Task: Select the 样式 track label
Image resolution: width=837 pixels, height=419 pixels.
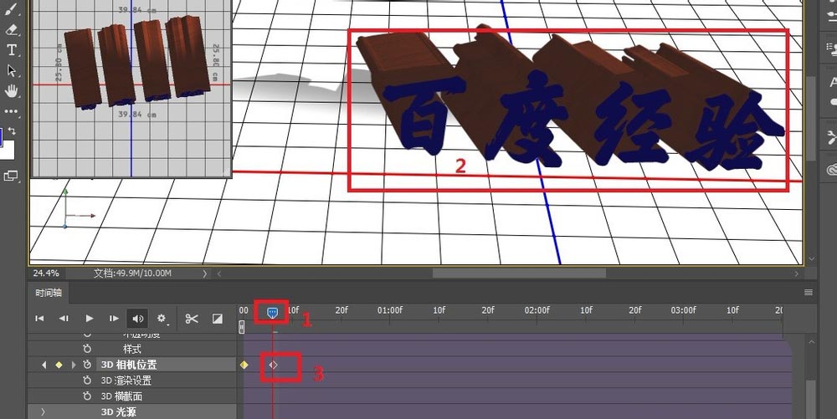Action: pos(132,349)
